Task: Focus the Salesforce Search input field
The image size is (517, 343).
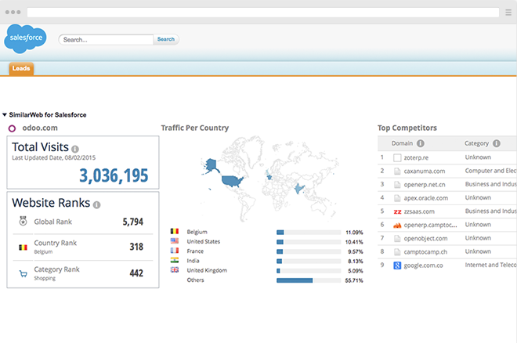Action: [x=106, y=39]
